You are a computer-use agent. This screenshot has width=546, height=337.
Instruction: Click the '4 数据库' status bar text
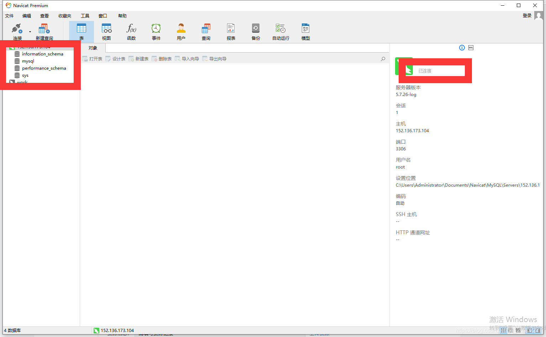[12, 331]
